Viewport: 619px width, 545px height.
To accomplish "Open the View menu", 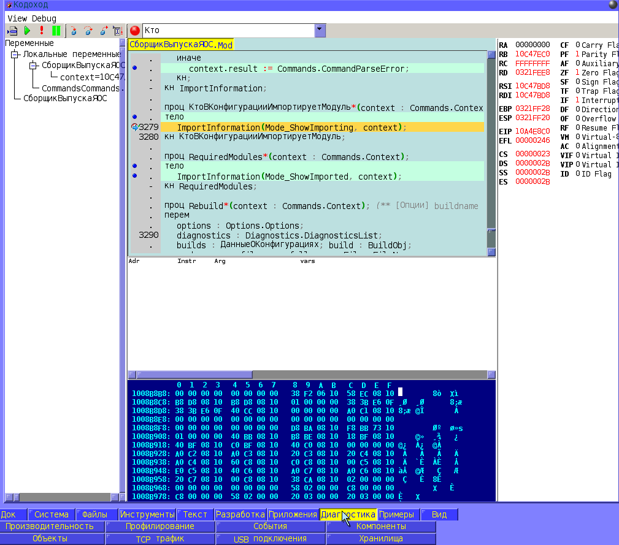I will 17,18.
